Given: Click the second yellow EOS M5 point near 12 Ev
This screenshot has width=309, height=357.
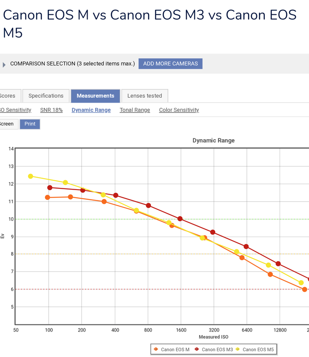Looking at the screenshot, I should pos(65,183).
